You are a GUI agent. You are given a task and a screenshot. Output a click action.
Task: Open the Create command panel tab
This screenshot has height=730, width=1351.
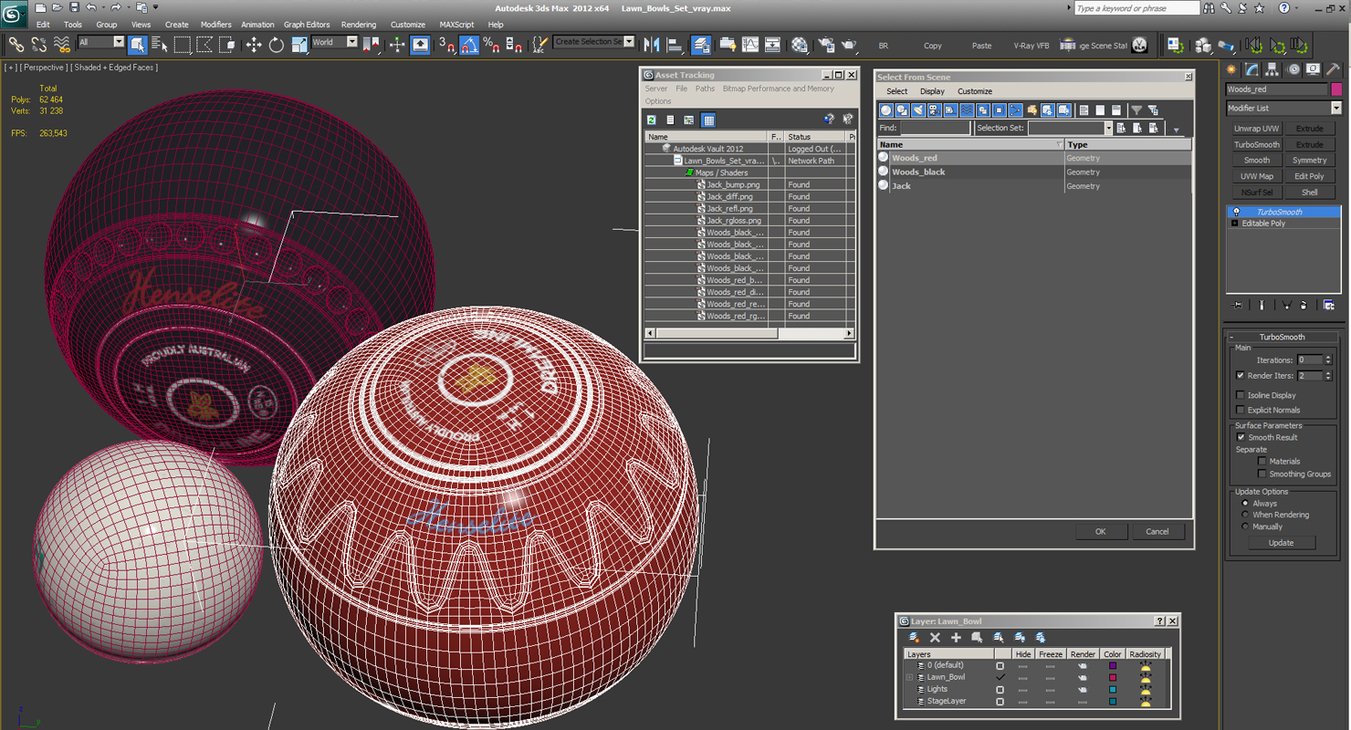coord(1231,69)
